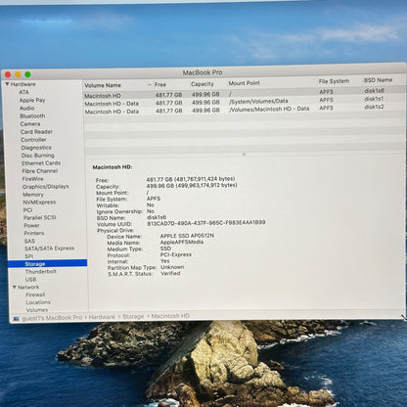
Task: Click the computer icon in path bar
Action: (17, 318)
